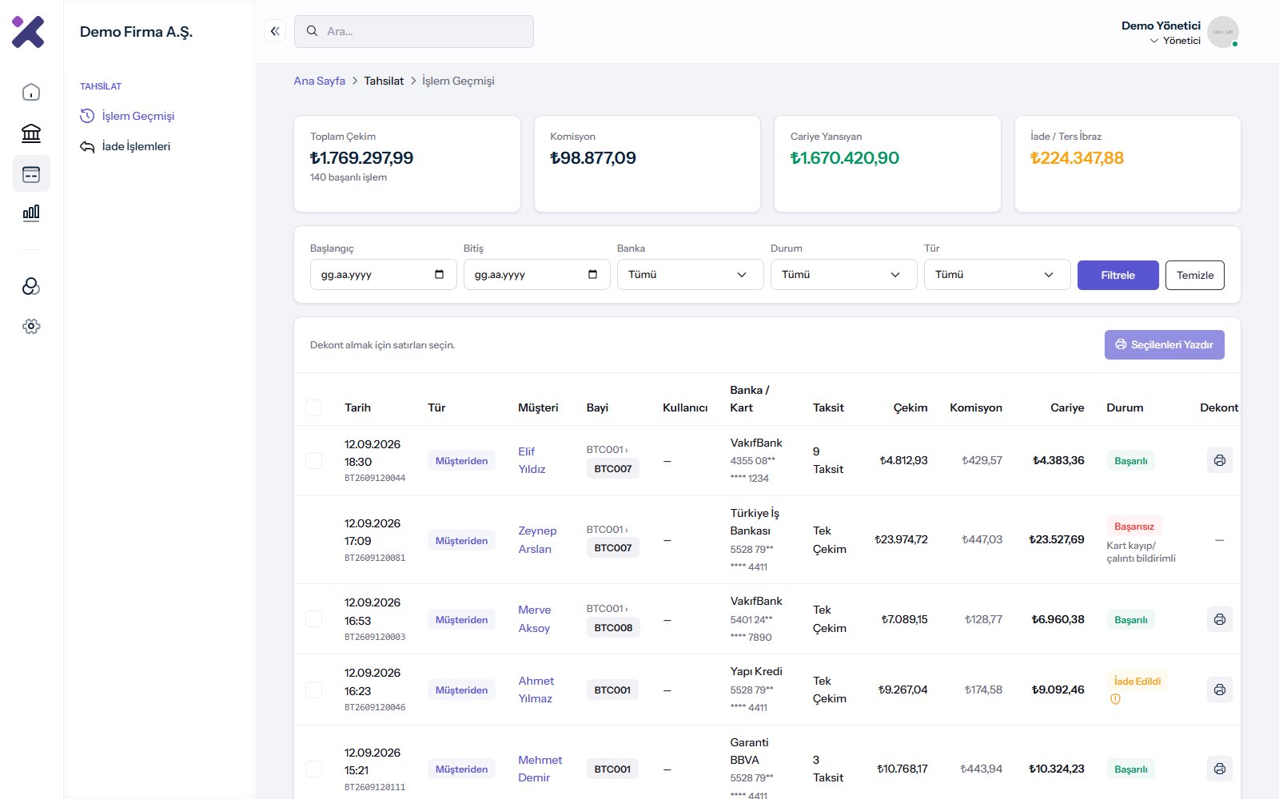This screenshot has width=1279, height=799.
Task: Open customer link Zeynep Arslan
Action: click(537, 539)
